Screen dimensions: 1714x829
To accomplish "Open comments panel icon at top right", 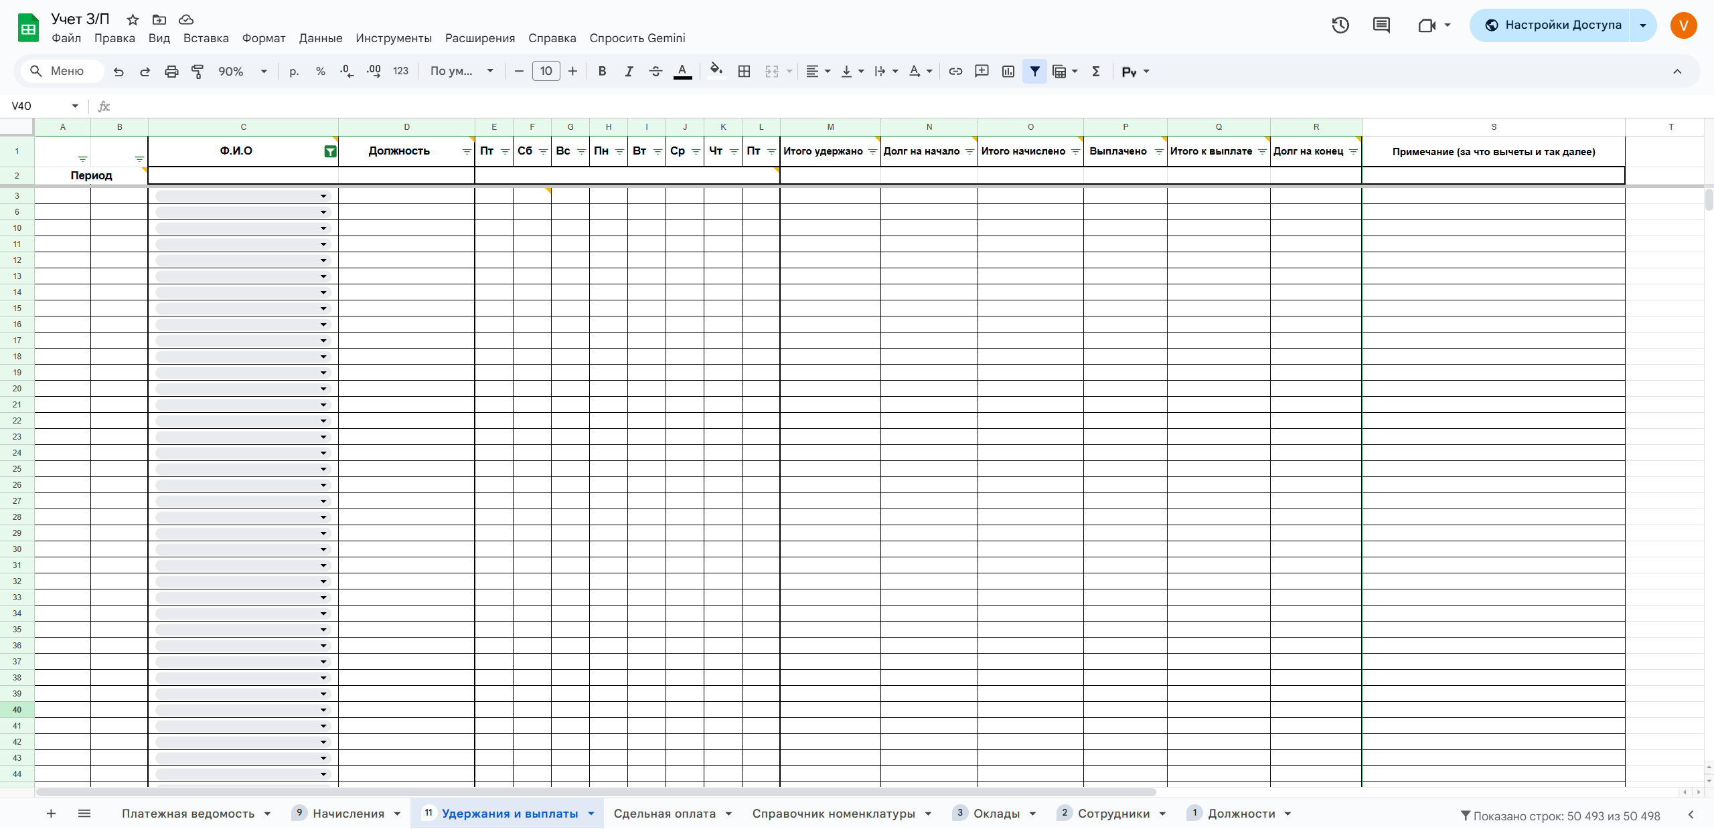I will [1381, 25].
